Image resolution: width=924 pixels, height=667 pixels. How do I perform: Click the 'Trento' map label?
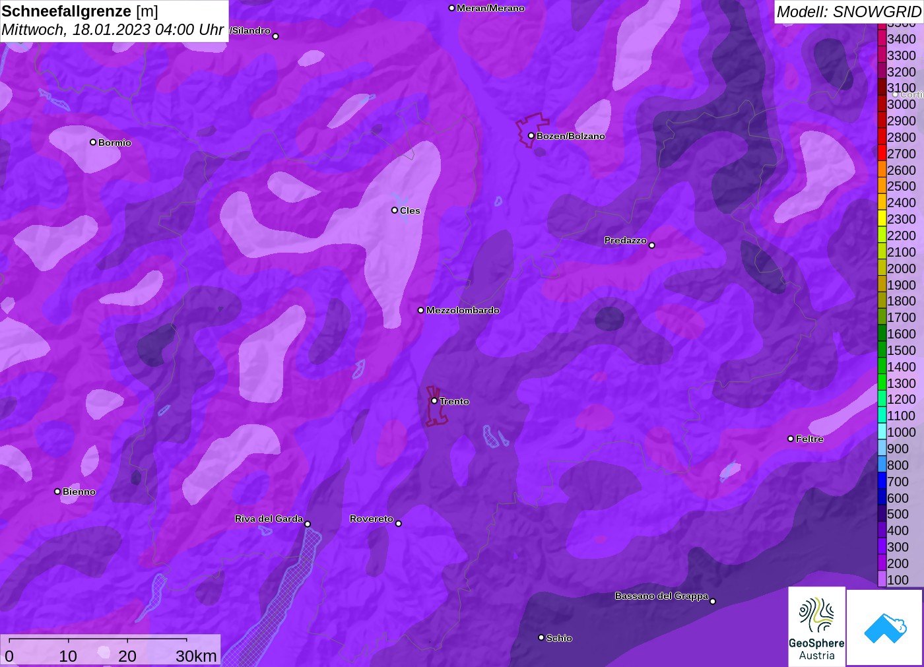tap(454, 401)
